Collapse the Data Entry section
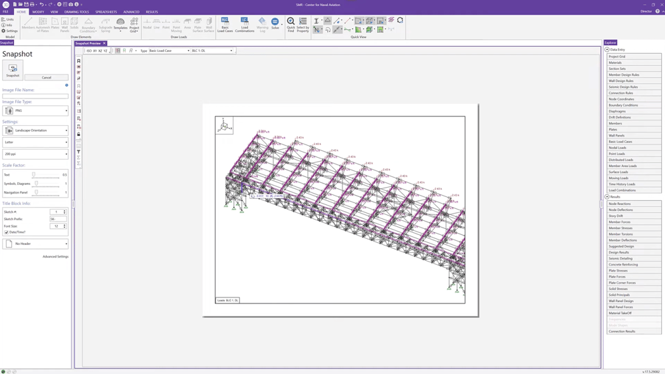The image size is (665, 374). pos(607,50)
